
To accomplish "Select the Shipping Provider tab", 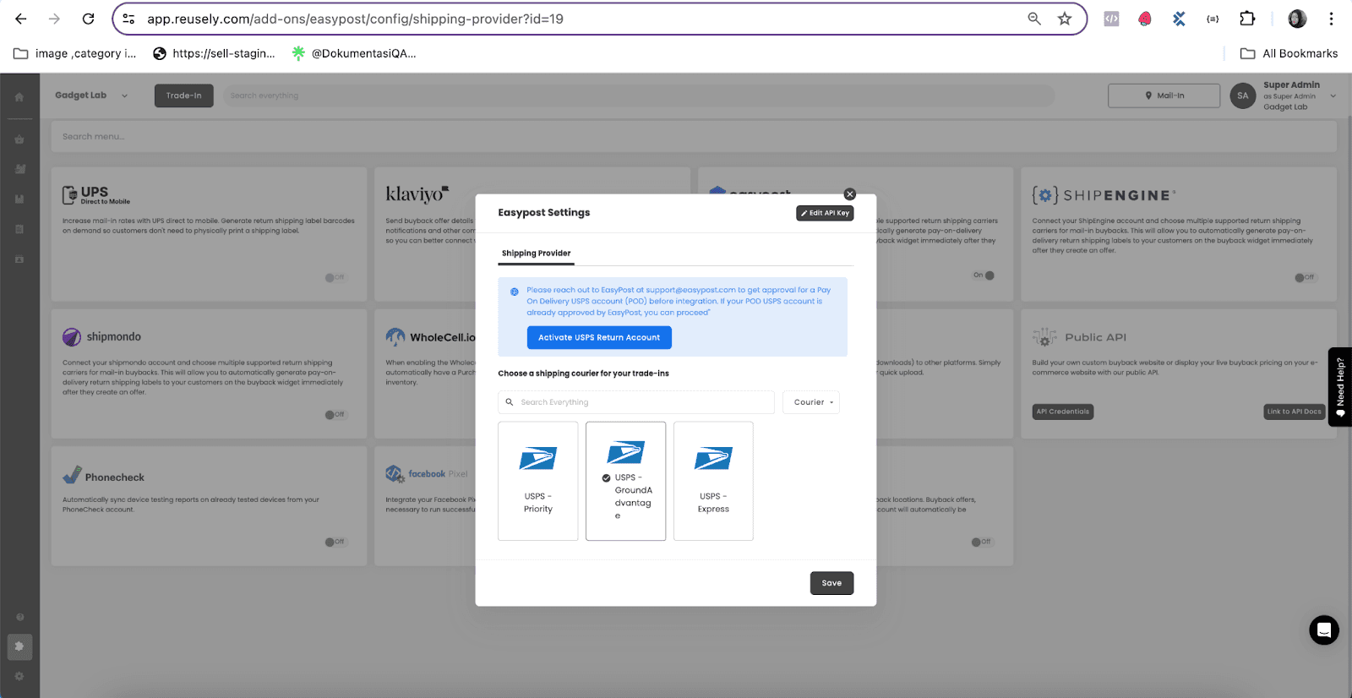I will coord(537,254).
